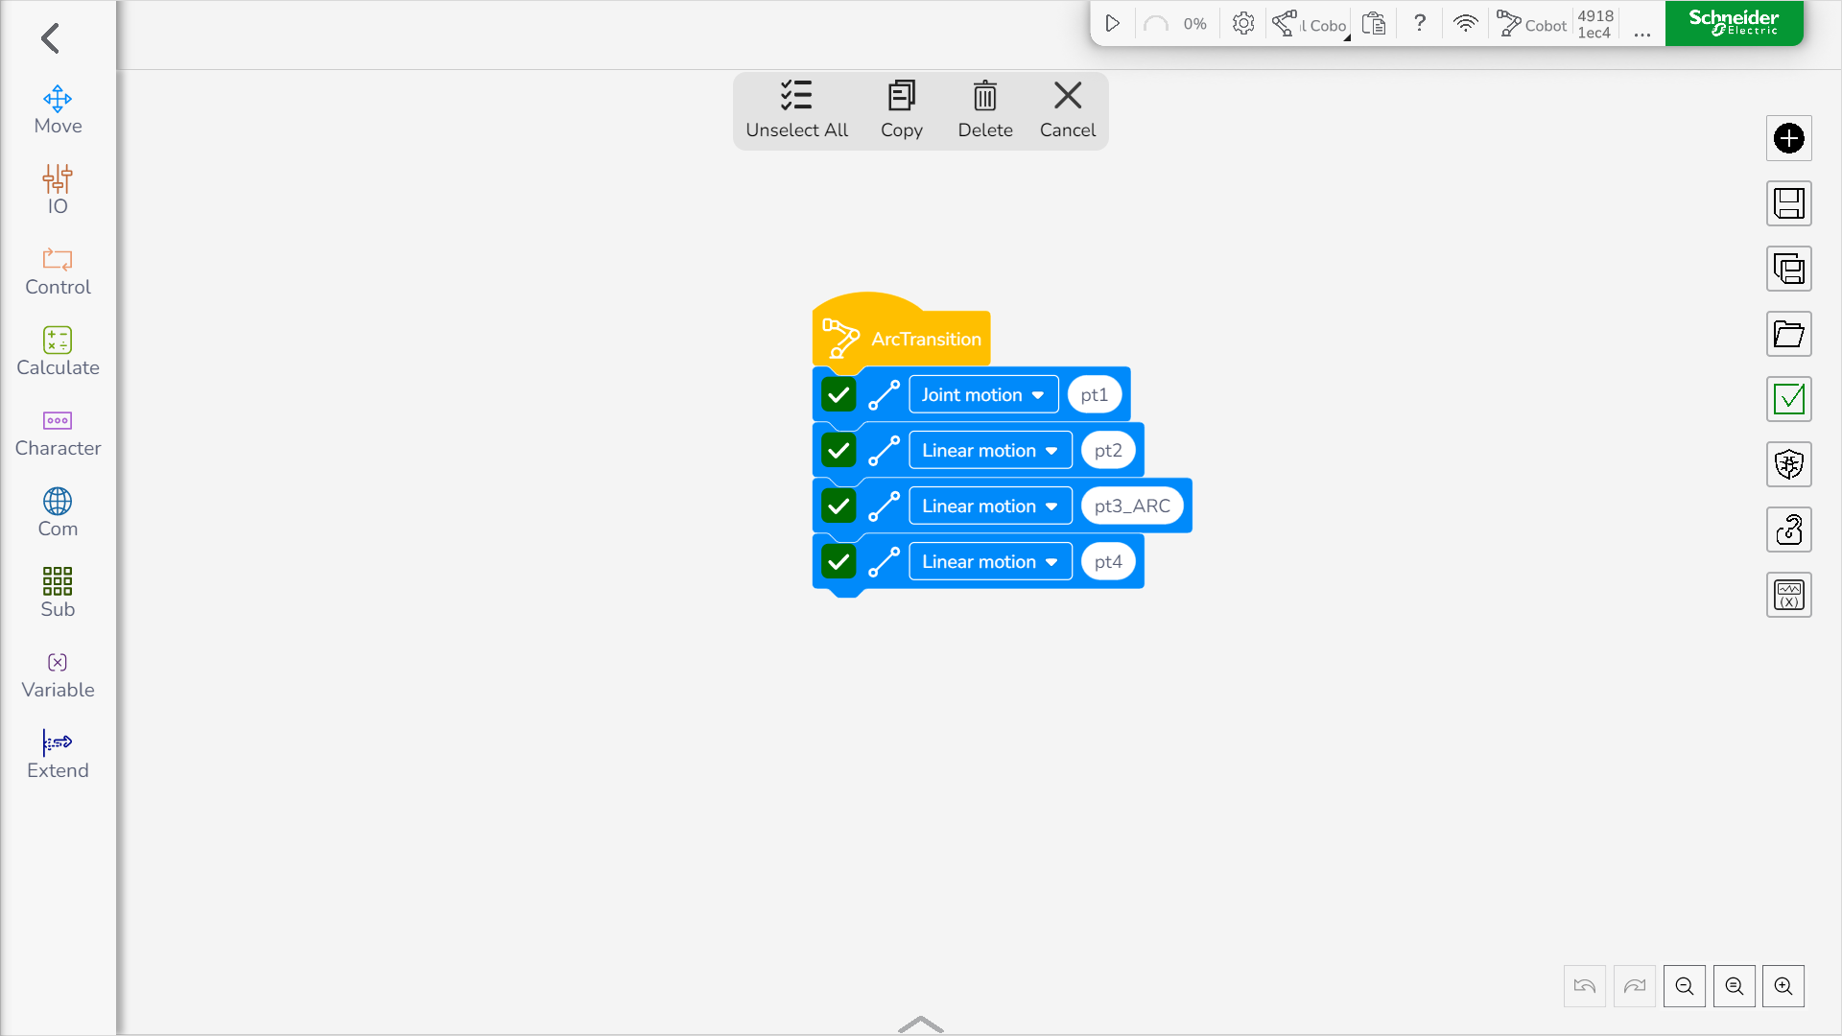
Task: Click the pt3_ARC point field
Action: point(1131,506)
